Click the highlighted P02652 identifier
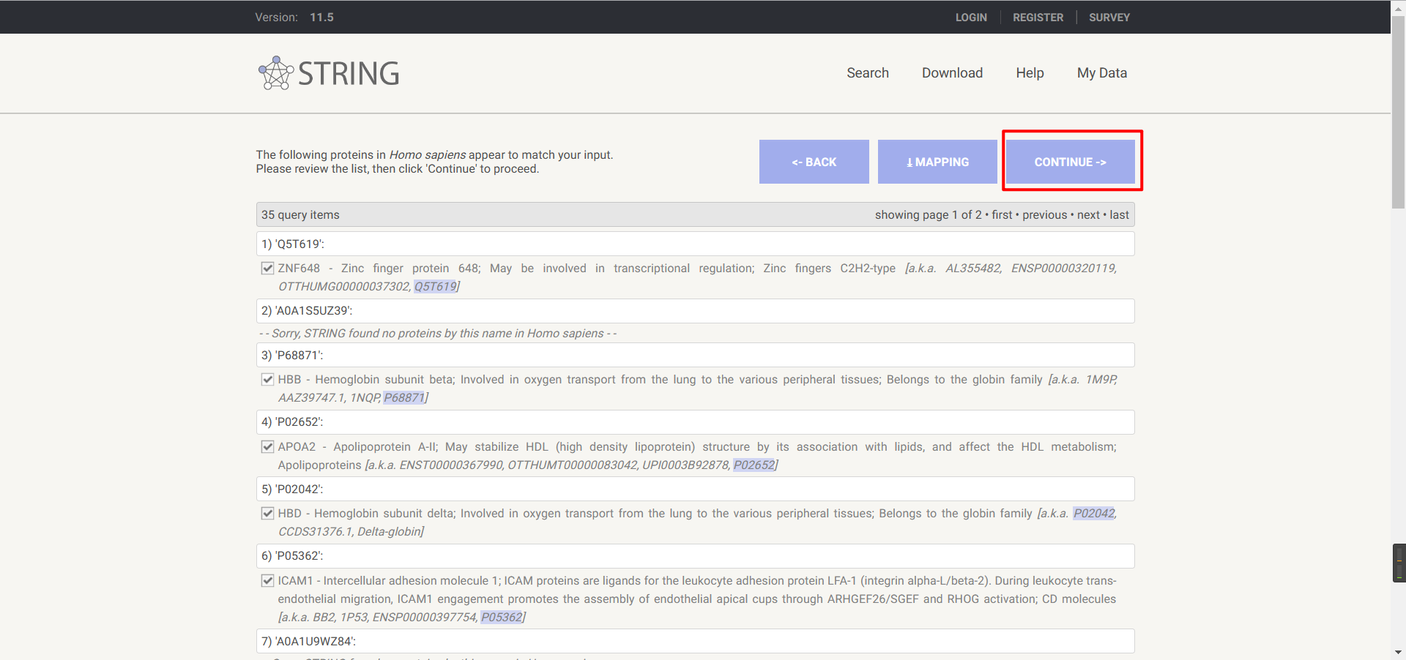The image size is (1406, 660). coord(754,465)
